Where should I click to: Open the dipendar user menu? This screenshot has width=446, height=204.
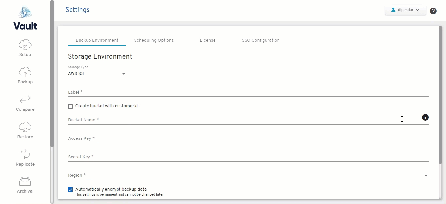[x=405, y=10]
